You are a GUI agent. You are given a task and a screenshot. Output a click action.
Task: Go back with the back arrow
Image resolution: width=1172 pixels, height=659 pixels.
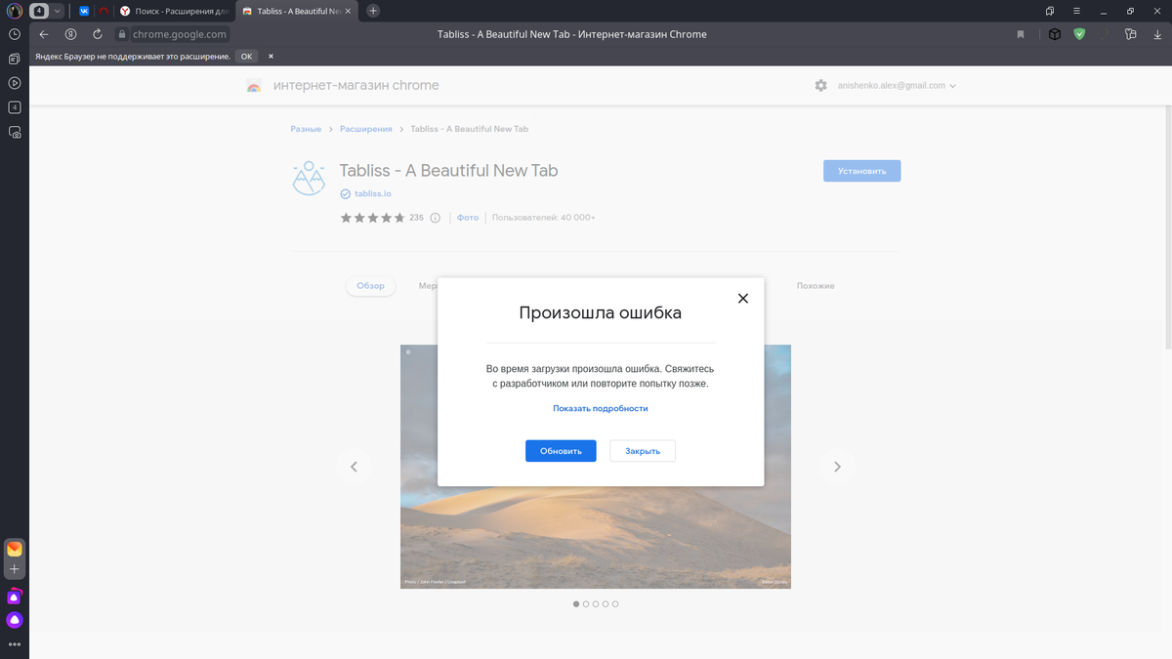(44, 34)
